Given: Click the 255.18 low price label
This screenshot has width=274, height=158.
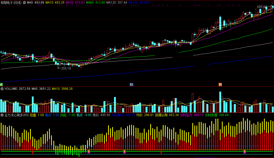Looking at the screenshot, I should click(66, 68).
